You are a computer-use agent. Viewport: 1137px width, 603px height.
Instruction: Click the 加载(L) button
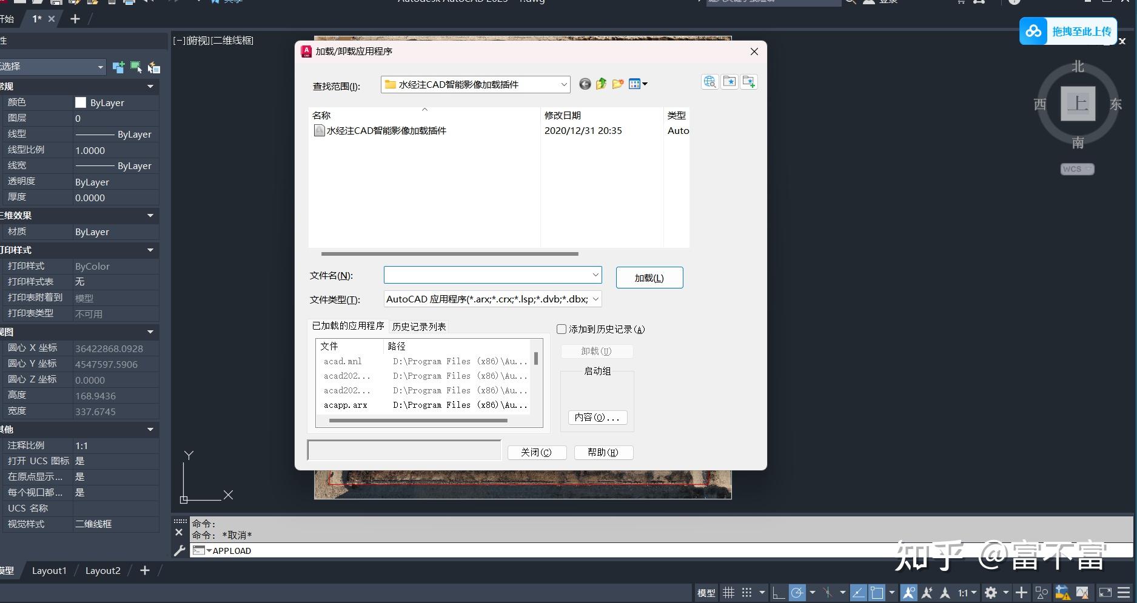coord(649,278)
